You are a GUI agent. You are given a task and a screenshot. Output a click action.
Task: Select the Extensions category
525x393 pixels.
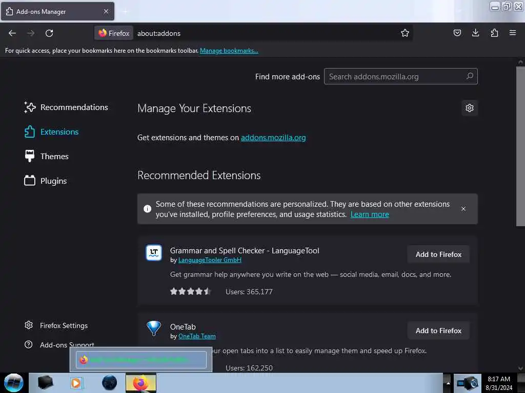pyautogui.click(x=52, y=132)
